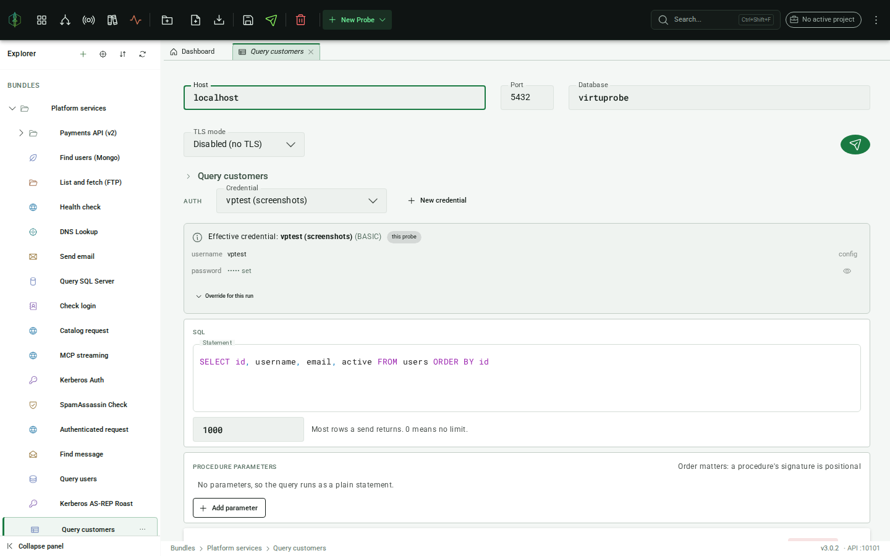Open the TLS mode dropdown

coord(244,145)
